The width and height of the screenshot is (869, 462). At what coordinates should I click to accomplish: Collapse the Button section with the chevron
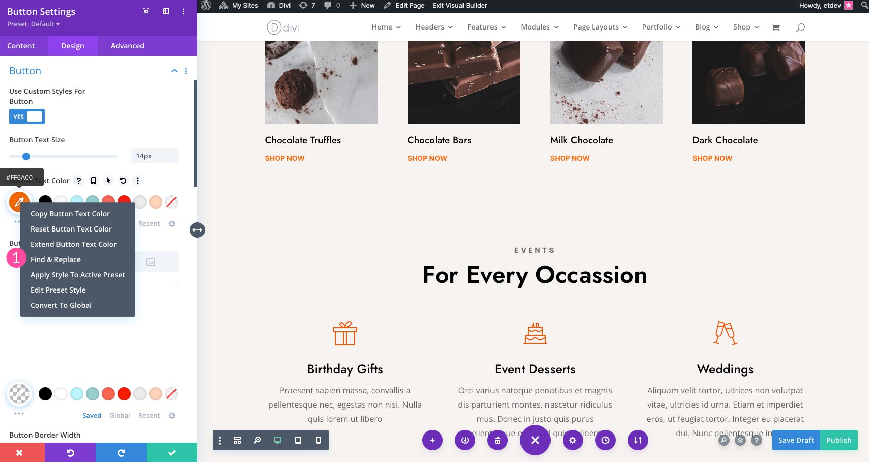[175, 71]
